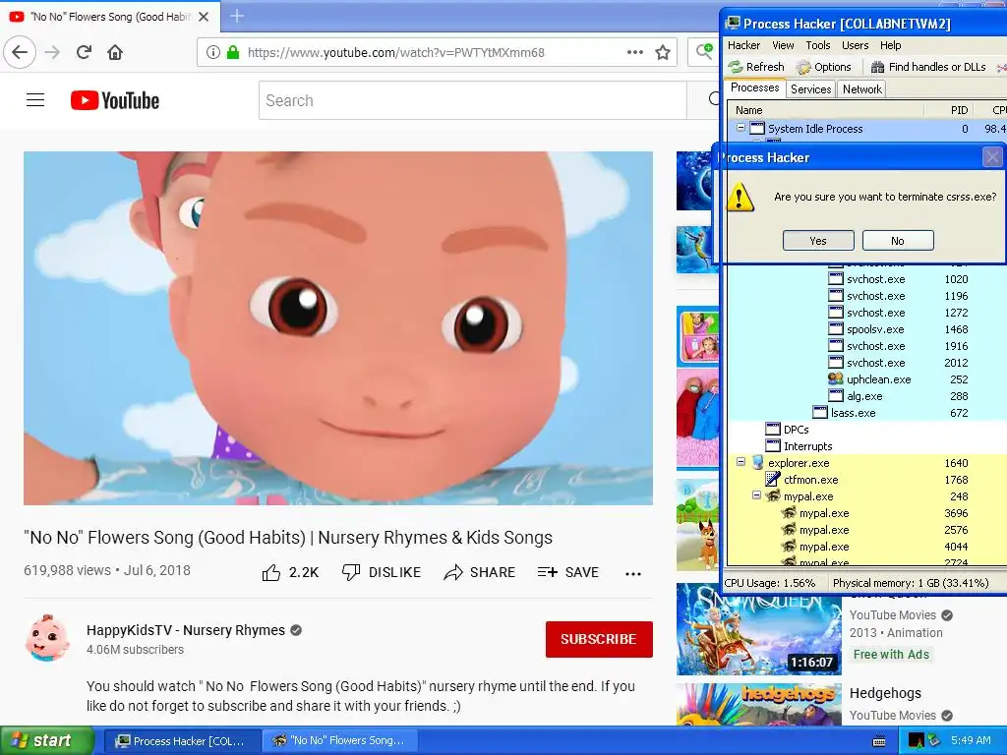Share the video
This screenshot has width=1007, height=755.
pyautogui.click(x=480, y=572)
